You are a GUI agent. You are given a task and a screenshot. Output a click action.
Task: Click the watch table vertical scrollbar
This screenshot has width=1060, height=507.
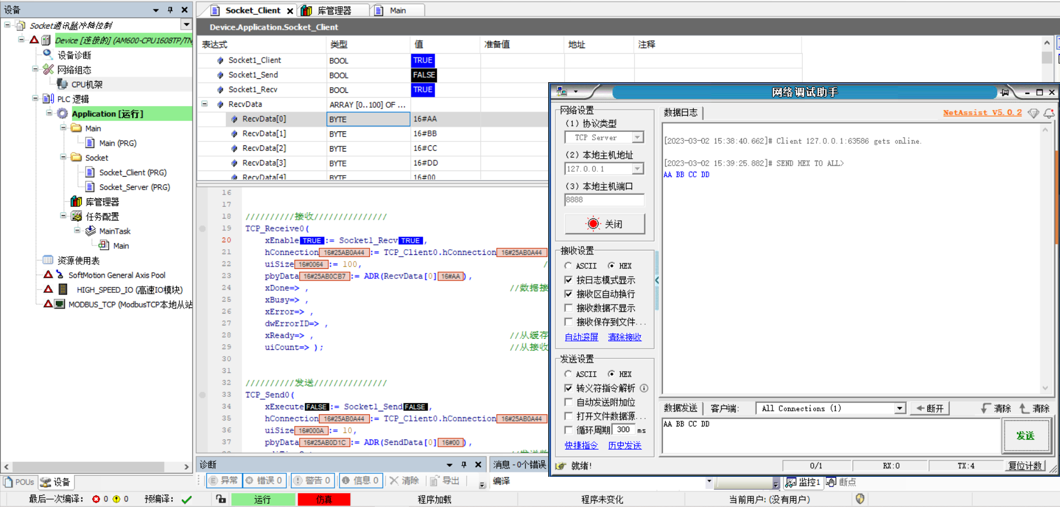coord(1047,58)
